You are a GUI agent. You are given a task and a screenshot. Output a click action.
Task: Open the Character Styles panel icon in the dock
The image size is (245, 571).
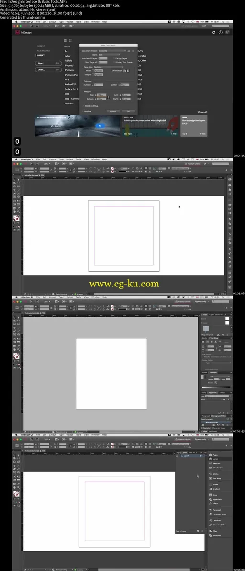point(211,525)
